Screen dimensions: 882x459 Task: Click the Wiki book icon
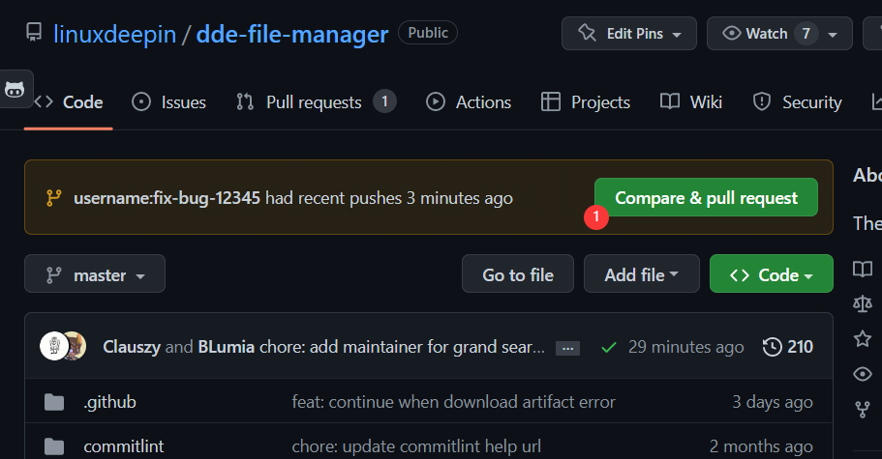[x=670, y=101]
